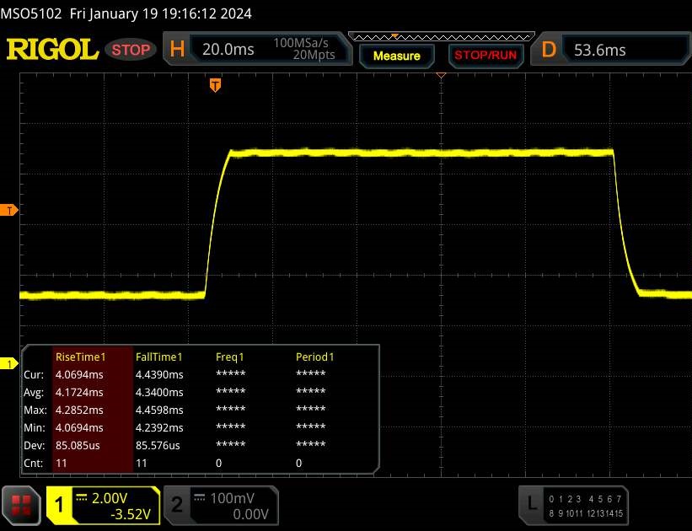Image resolution: width=692 pixels, height=531 pixels.
Task: Open the delay D 53.6ms setting
Action: (x=612, y=50)
